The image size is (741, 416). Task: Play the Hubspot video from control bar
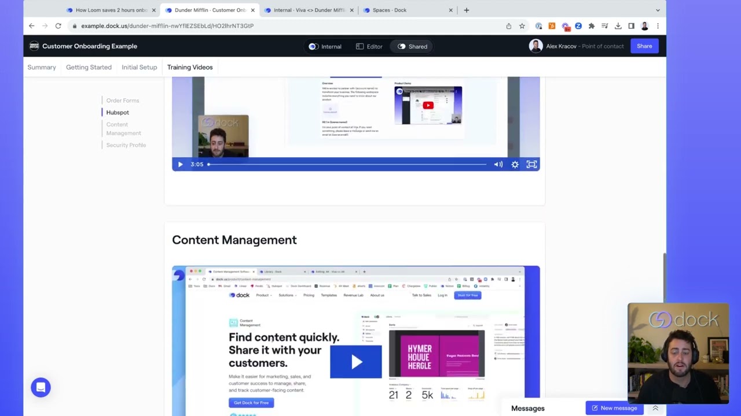pos(180,164)
